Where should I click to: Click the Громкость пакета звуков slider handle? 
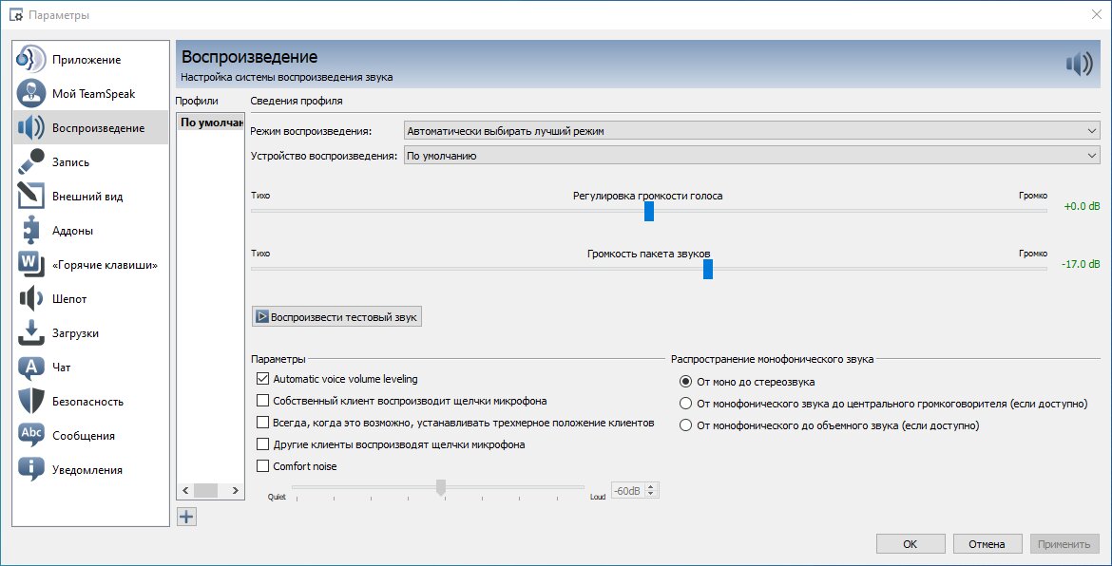coord(708,269)
